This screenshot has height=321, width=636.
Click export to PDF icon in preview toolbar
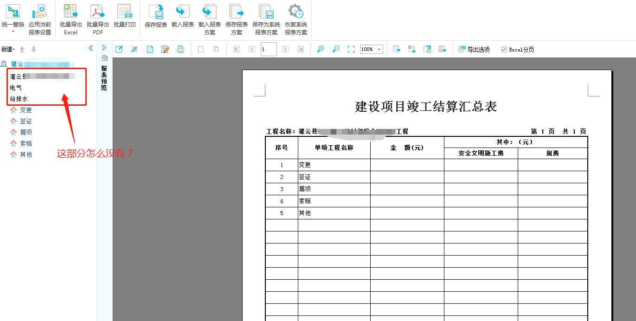(443, 49)
